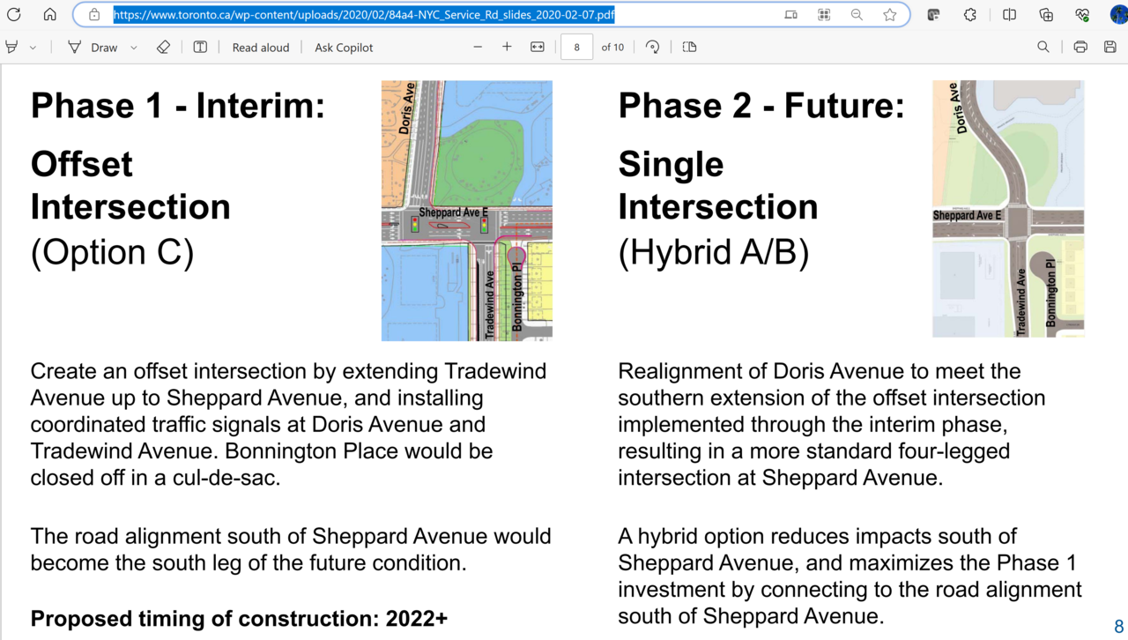The height and width of the screenshot is (640, 1128).
Task: Click the Fit to width icon
Action: (538, 48)
